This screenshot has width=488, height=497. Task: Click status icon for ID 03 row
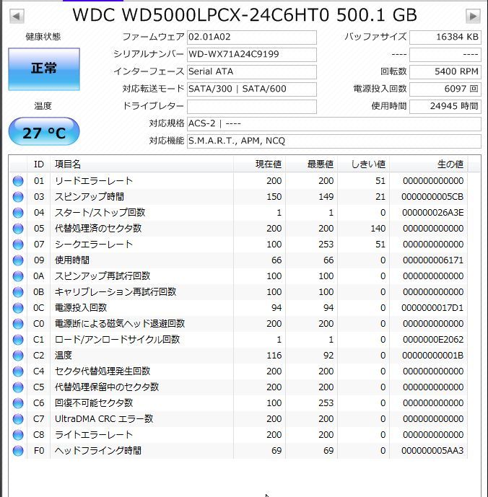(x=18, y=197)
